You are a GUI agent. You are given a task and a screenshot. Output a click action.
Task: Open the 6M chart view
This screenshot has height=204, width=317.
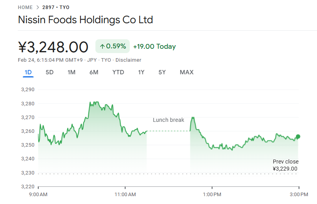pyautogui.click(x=94, y=72)
